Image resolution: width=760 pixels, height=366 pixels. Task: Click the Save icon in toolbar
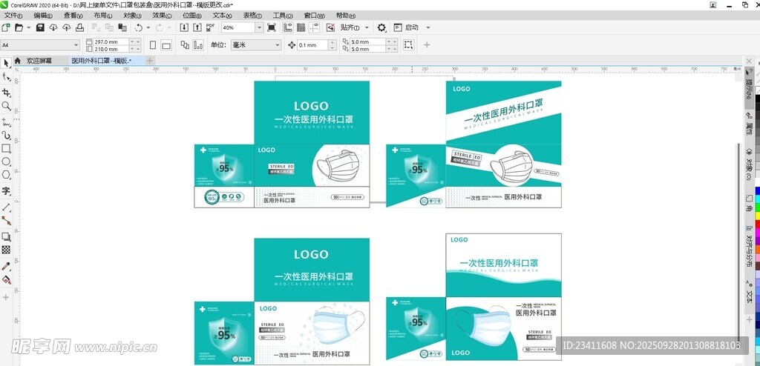click(x=40, y=27)
